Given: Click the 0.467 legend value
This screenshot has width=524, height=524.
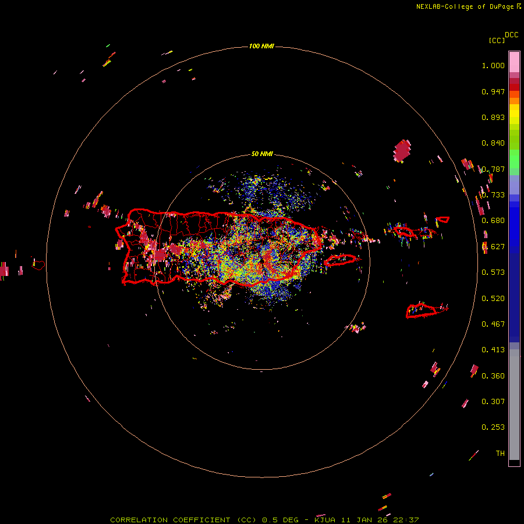Looking at the screenshot, I should click(x=493, y=324).
